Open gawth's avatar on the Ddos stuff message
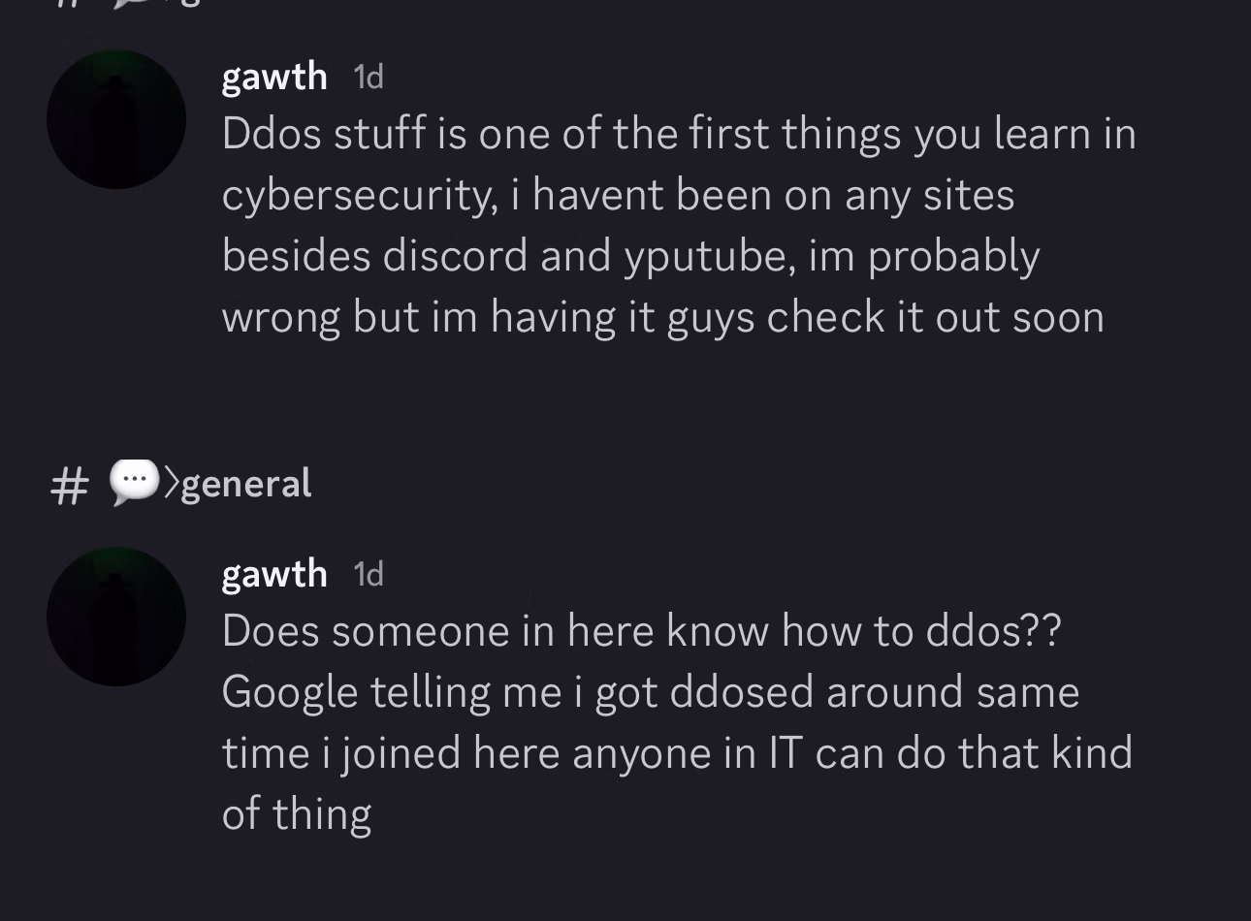 pos(116,119)
